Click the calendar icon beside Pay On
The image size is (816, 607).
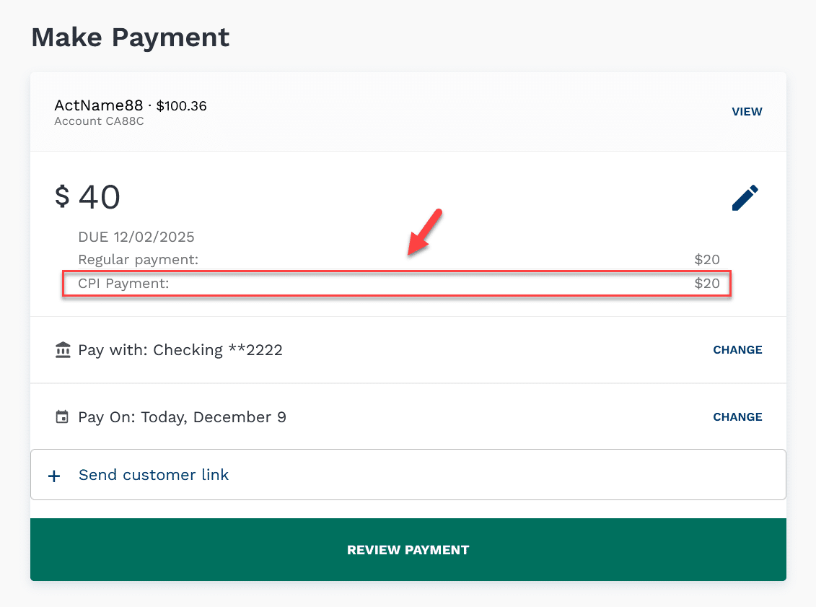[x=63, y=417]
